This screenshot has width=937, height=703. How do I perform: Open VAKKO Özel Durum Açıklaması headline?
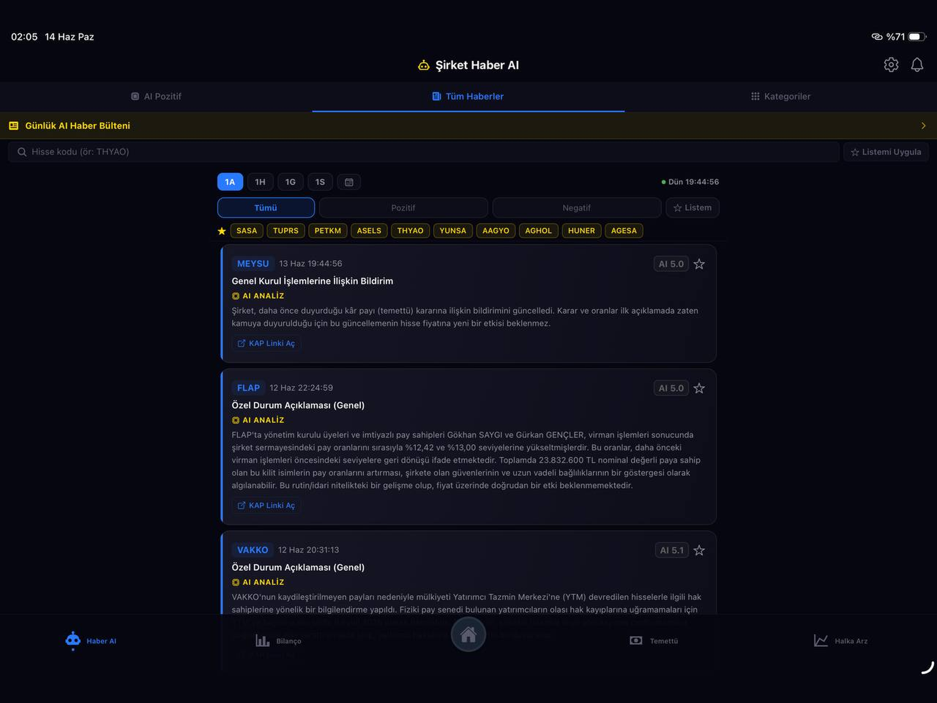[x=298, y=567]
